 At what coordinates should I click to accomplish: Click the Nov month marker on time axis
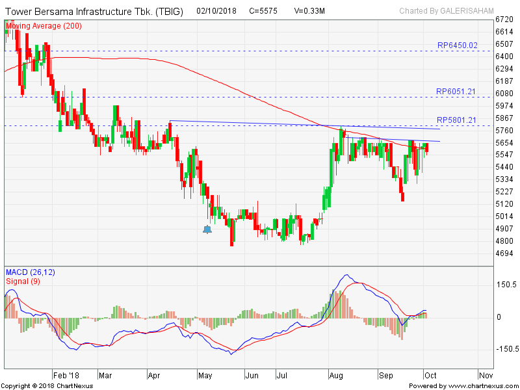[x=486, y=375]
